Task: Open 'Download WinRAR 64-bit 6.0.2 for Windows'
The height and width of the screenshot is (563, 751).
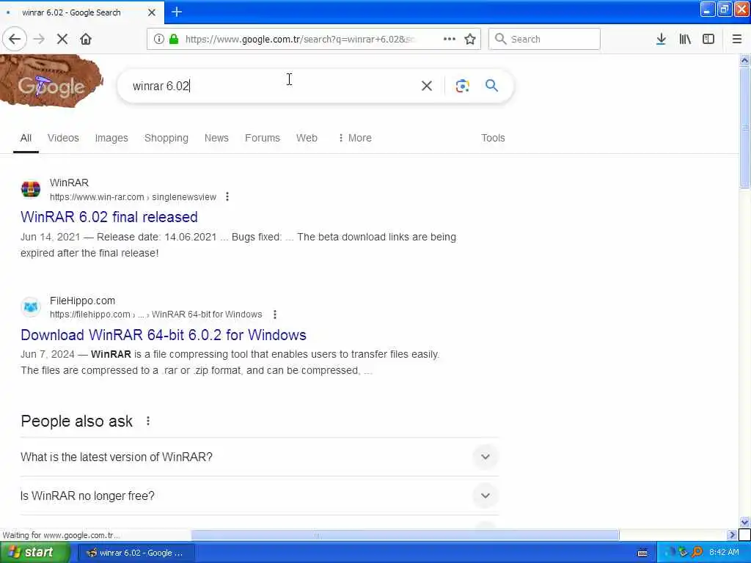Action: click(164, 334)
